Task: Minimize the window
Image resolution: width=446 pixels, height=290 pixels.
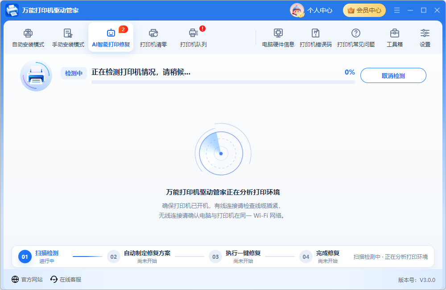Action: tap(410, 10)
